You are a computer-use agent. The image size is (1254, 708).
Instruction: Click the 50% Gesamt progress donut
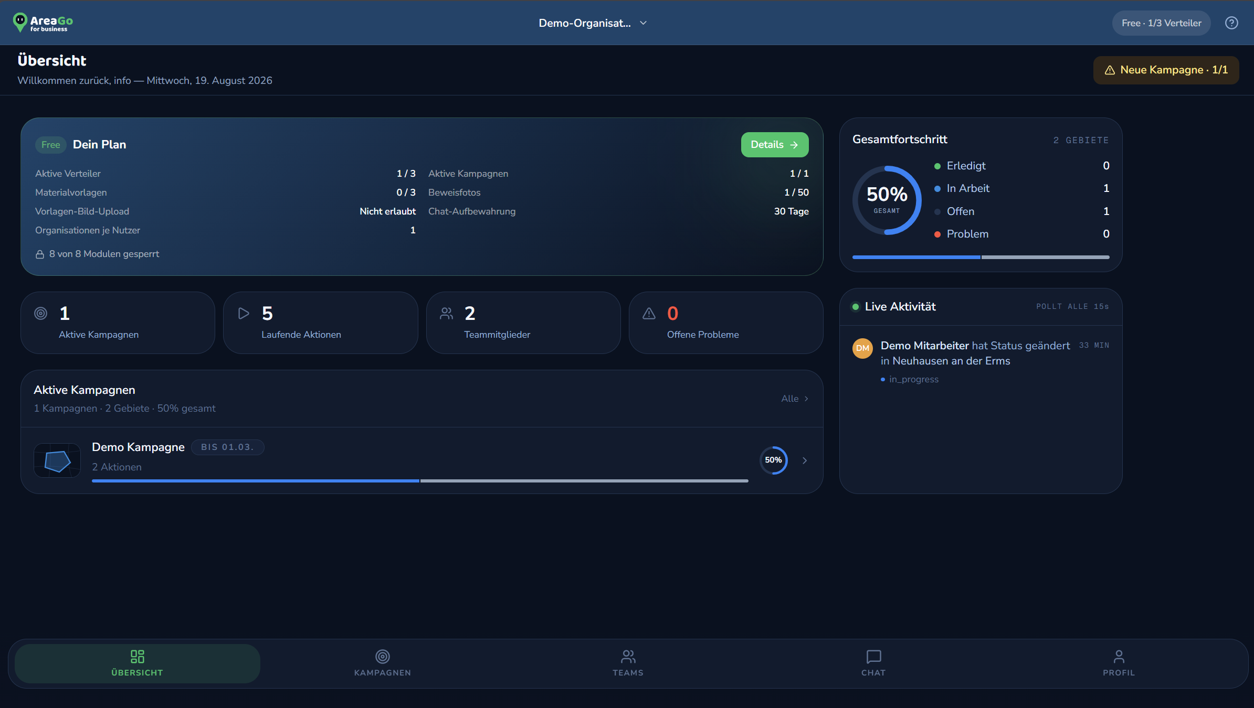pos(887,200)
